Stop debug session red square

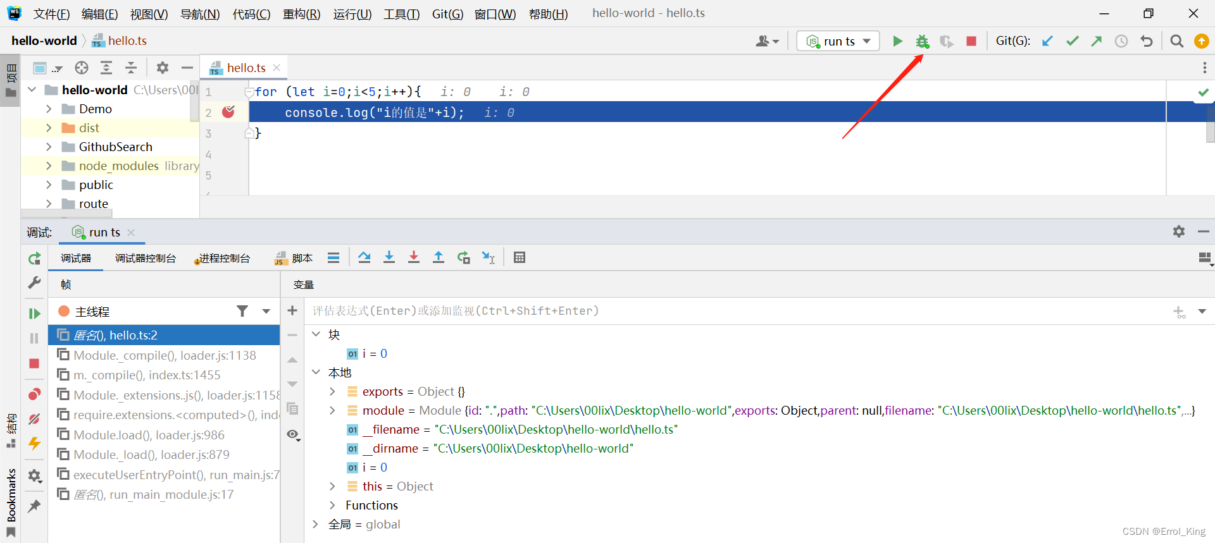pos(34,363)
